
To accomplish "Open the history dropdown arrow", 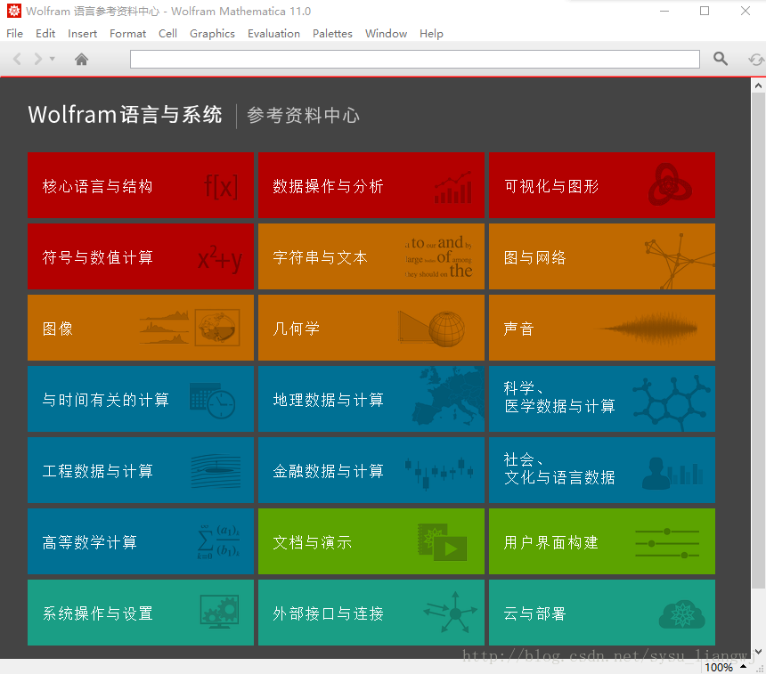I will [x=53, y=59].
